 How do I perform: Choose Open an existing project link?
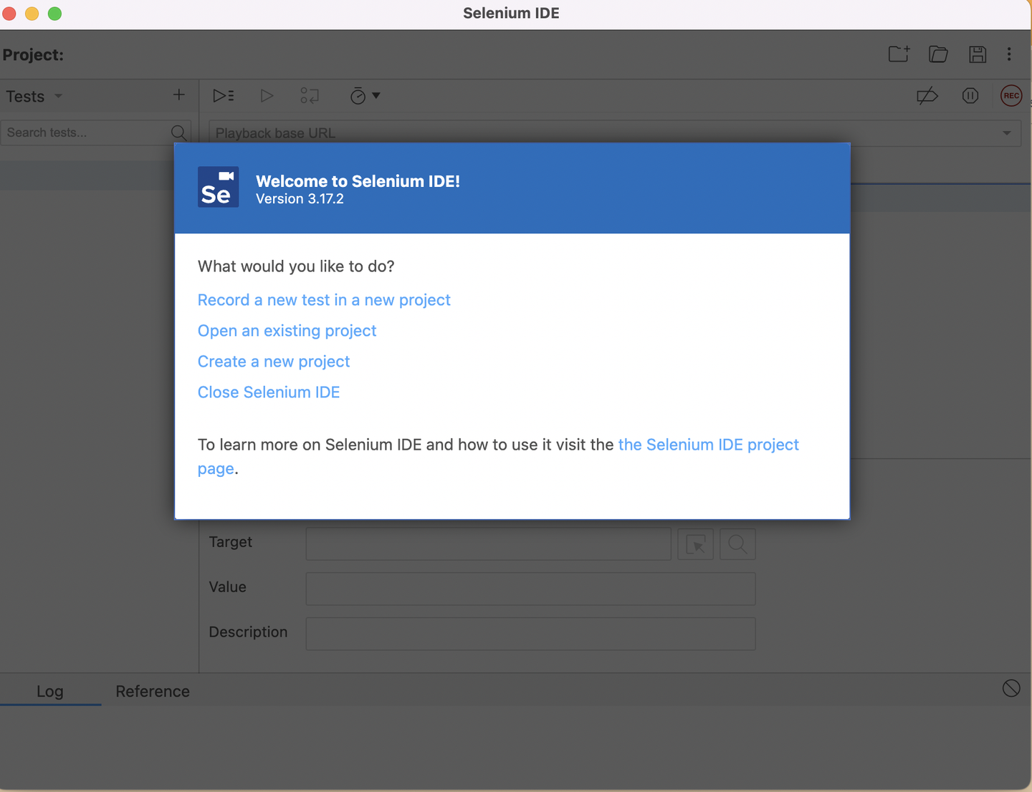287,331
